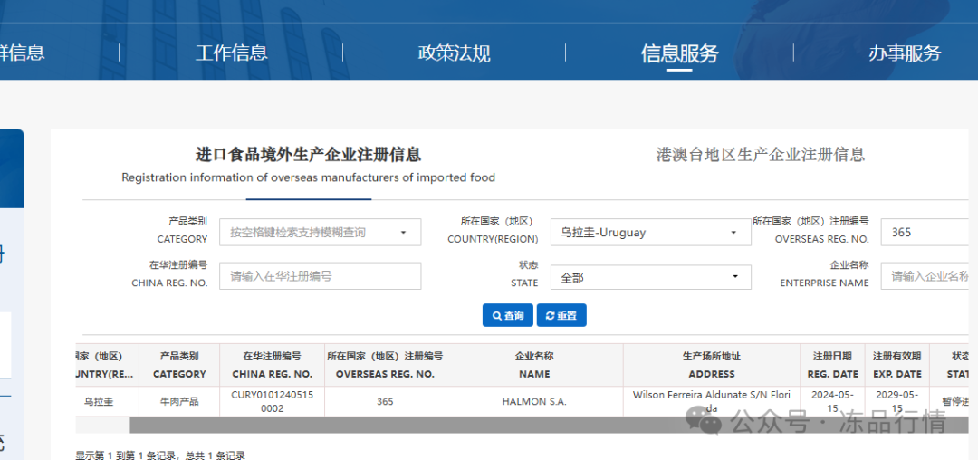Image resolution: width=978 pixels, height=460 pixels.
Task: Click the 在华注册编号 China reg. no. input
Action: 320,276
